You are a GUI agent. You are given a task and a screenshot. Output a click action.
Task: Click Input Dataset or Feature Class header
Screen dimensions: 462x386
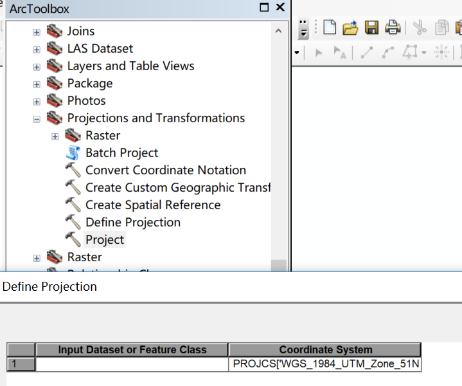[x=132, y=350]
